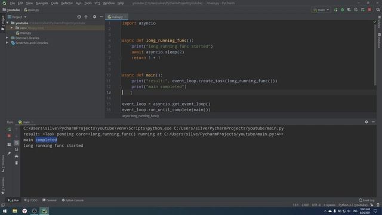Hide the Run tool window minus icon

(373, 122)
